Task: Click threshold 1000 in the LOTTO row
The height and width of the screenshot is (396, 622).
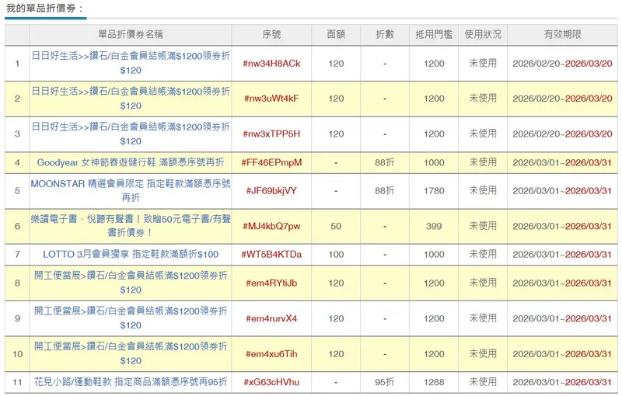Action: coord(434,254)
